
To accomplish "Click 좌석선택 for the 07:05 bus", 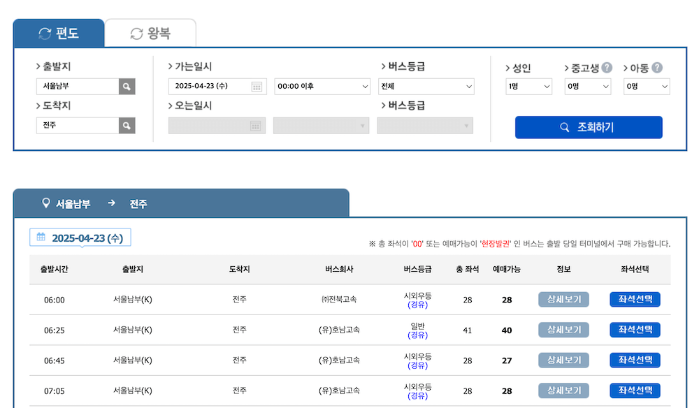I will [635, 391].
